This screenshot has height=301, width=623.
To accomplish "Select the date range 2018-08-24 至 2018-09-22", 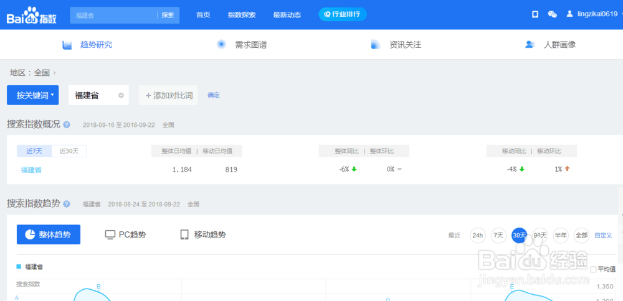I will pos(143,204).
